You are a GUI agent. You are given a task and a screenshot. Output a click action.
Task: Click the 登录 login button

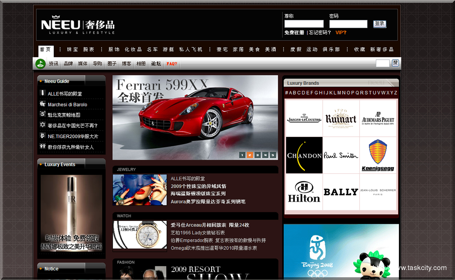click(380, 24)
